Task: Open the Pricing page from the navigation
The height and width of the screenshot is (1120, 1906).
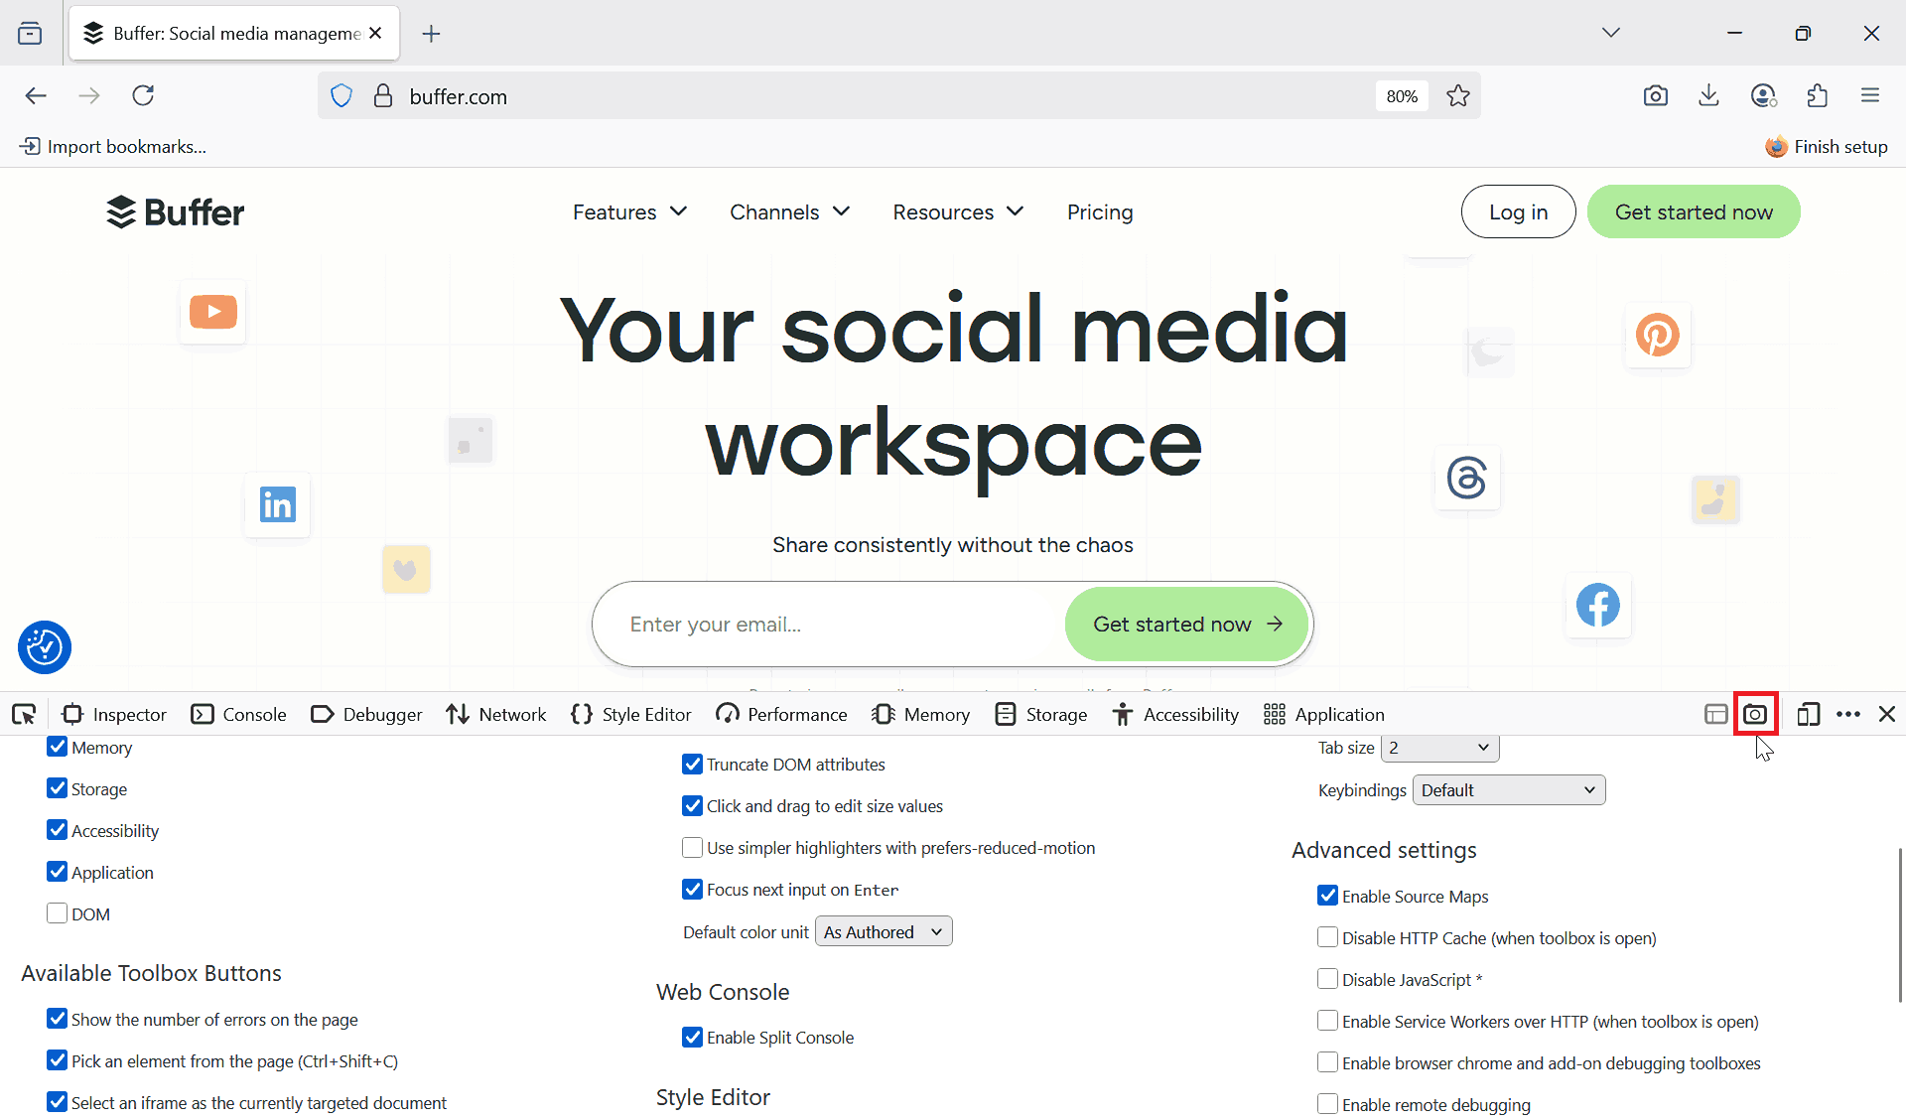Action: click(x=1100, y=211)
